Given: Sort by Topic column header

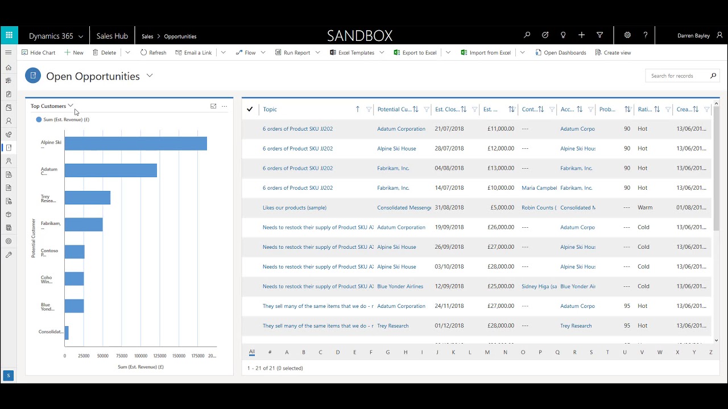Looking at the screenshot, I should [270, 109].
